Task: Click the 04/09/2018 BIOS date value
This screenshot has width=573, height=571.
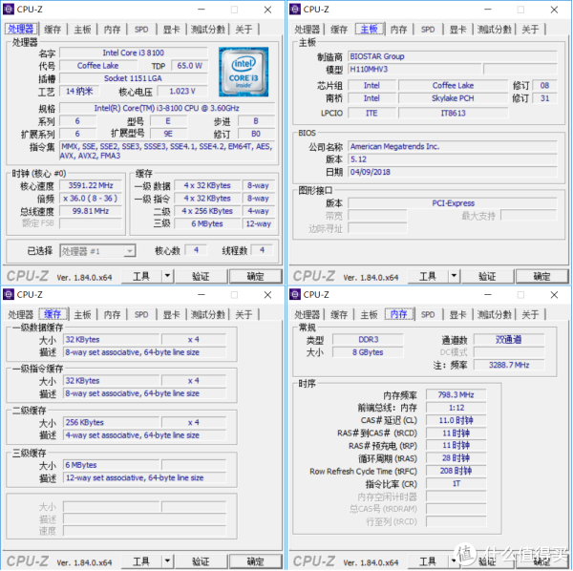Action: click(453, 172)
